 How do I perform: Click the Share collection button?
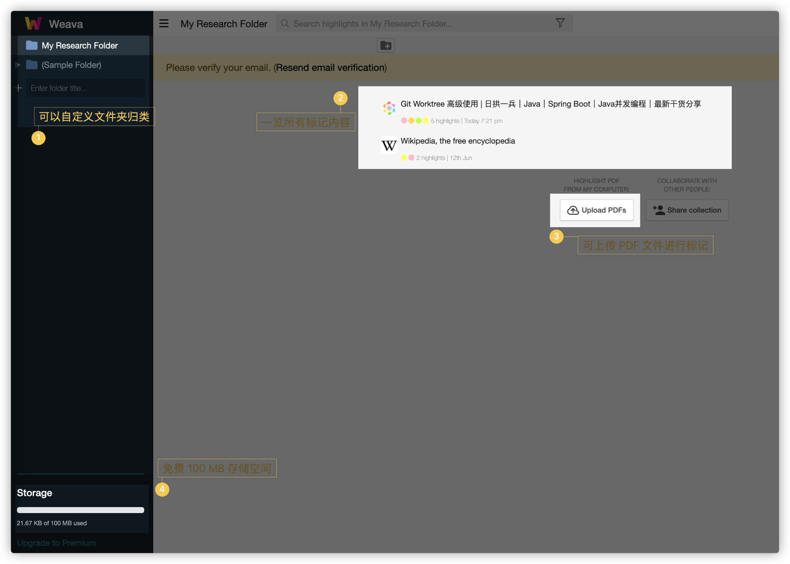point(687,210)
